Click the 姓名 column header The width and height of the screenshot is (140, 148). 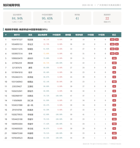pos(30,35)
